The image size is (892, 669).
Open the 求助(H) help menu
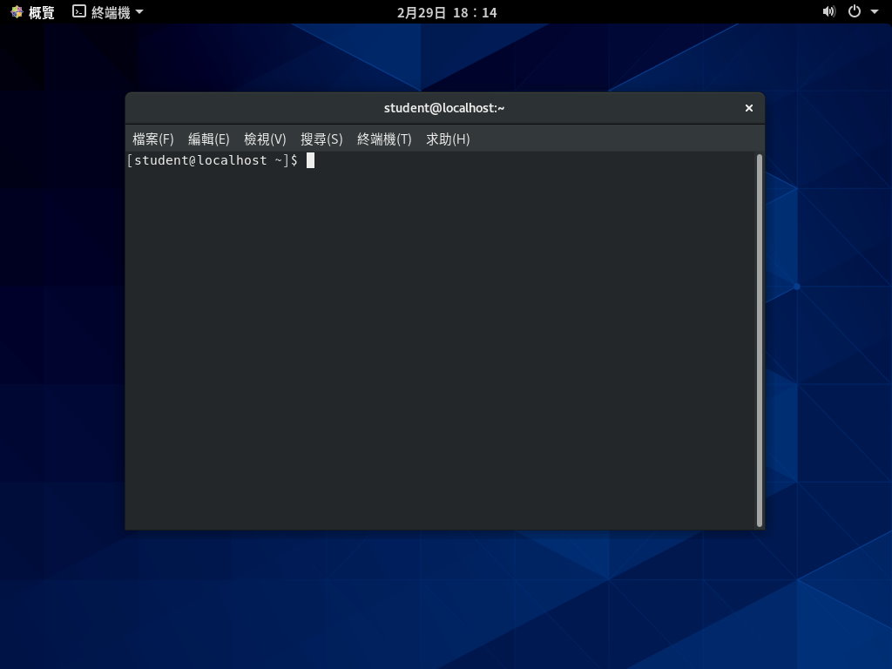click(448, 139)
